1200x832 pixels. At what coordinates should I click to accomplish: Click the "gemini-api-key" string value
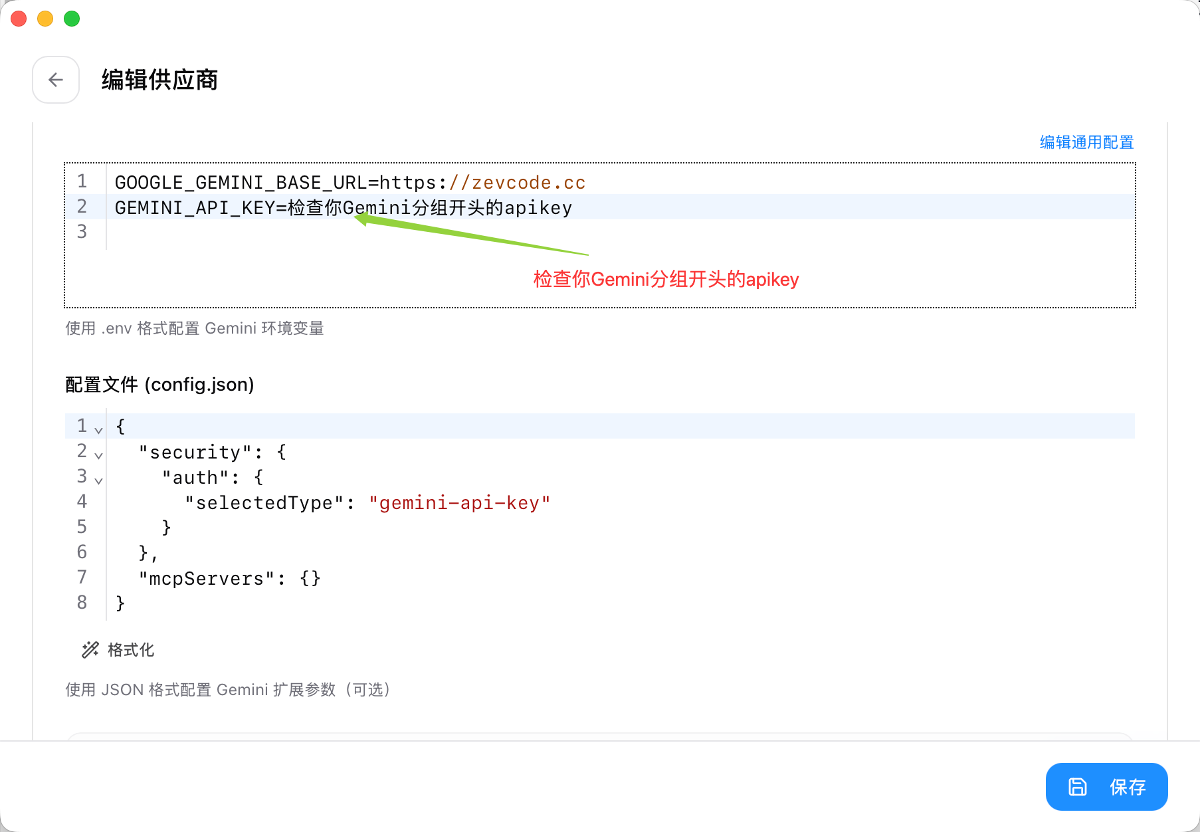[460, 502]
